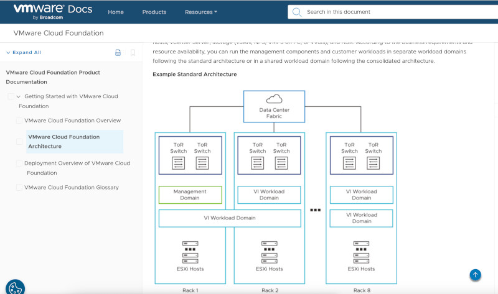The width and height of the screenshot is (498, 294).
Task: Click the Management Domain box in diagram
Action: click(x=190, y=195)
